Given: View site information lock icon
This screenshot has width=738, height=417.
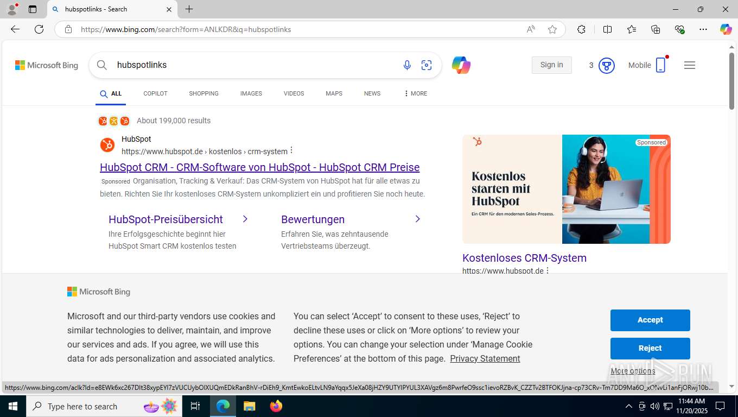Looking at the screenshot, I should tap(68, 29).
